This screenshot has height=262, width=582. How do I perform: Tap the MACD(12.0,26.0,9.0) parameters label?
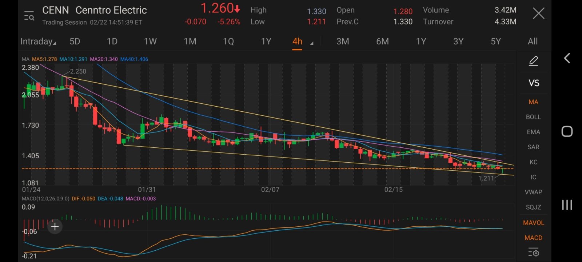coord(45,199)
